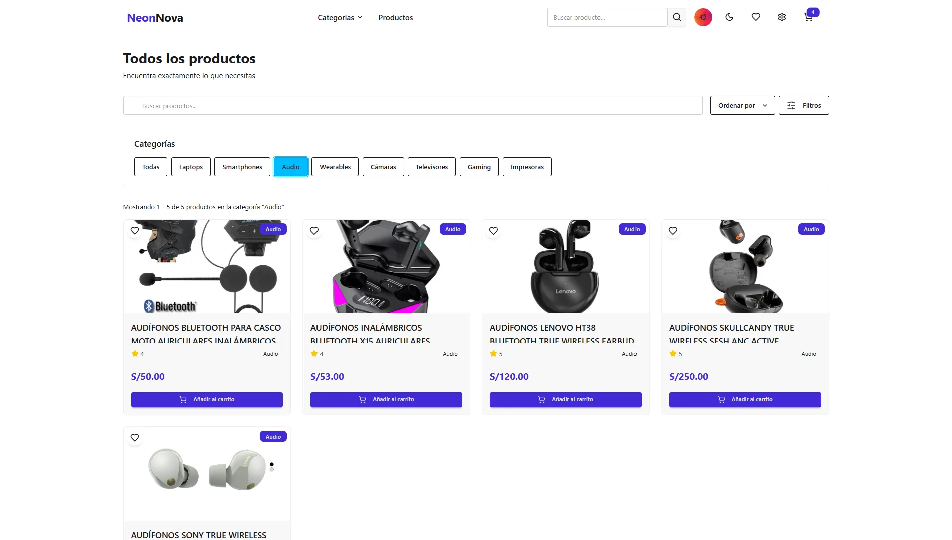
Task: Open the wishlist heart icon in header
Action: click(x=756, y=17)
